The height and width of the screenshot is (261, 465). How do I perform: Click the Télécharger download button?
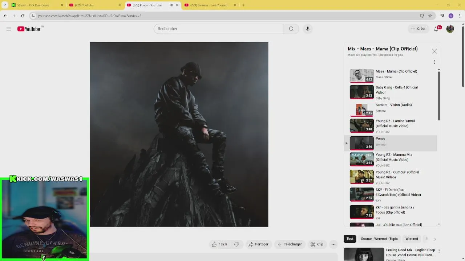point(290,244)
